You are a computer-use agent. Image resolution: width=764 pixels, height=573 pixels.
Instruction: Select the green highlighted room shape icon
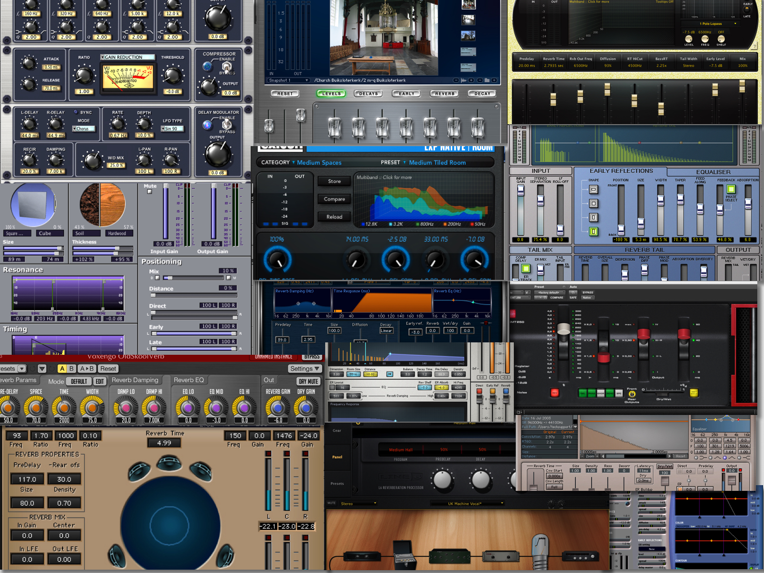594,232
